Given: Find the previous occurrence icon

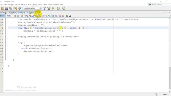Looking at the screenshot, I should pos(30,16).
